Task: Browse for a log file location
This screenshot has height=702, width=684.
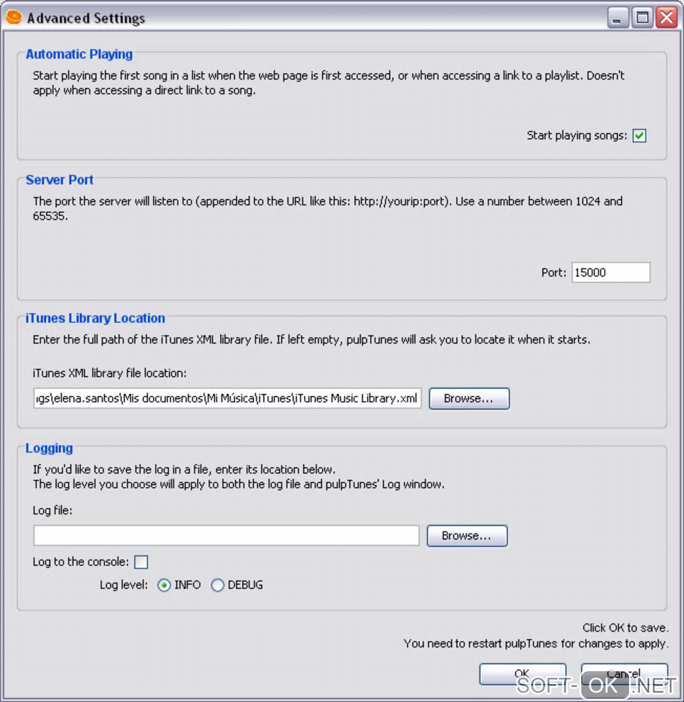Action: [467, 535]
